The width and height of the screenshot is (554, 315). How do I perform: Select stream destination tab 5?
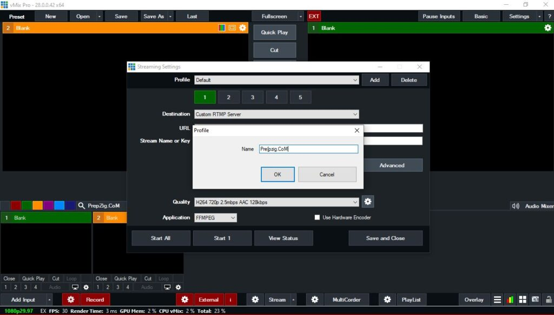(300, 97)
